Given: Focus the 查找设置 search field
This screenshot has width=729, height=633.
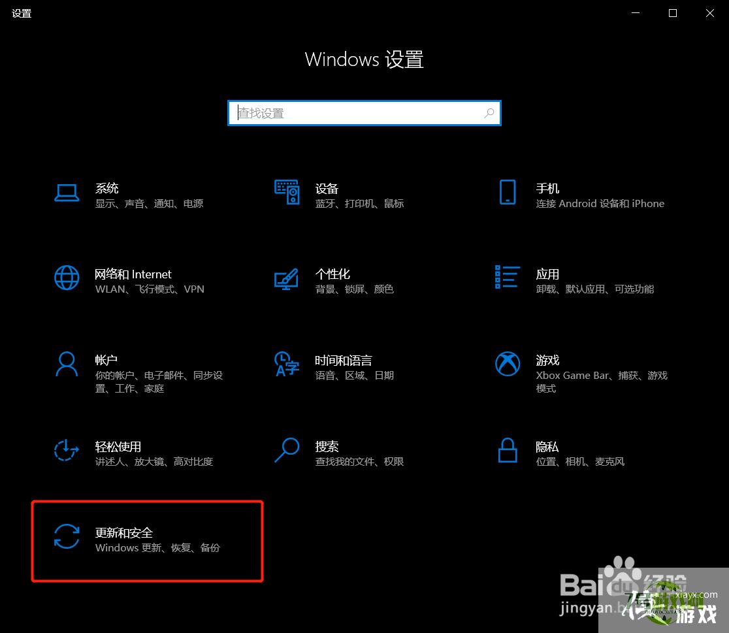Looking at the screenshot, I should coord(364,113).
